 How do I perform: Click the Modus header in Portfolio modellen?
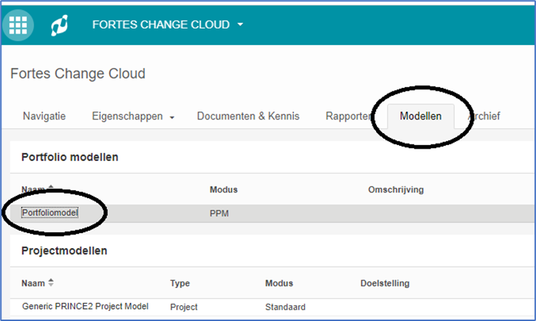pos(223,189)
